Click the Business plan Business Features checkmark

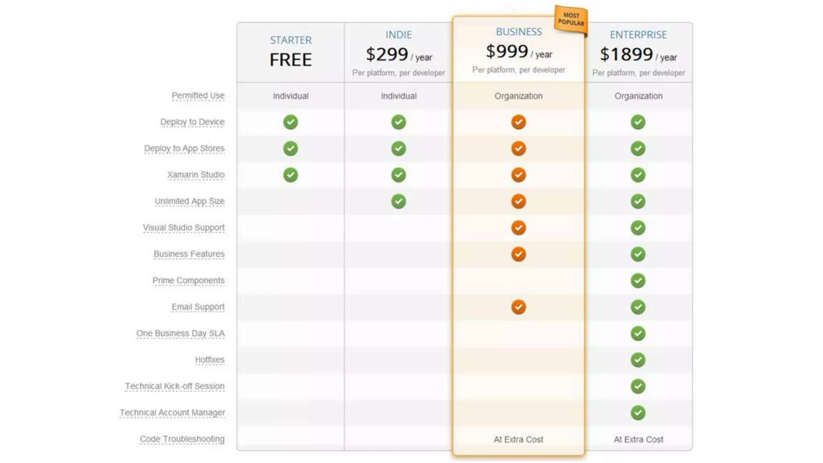coord(518,254)
